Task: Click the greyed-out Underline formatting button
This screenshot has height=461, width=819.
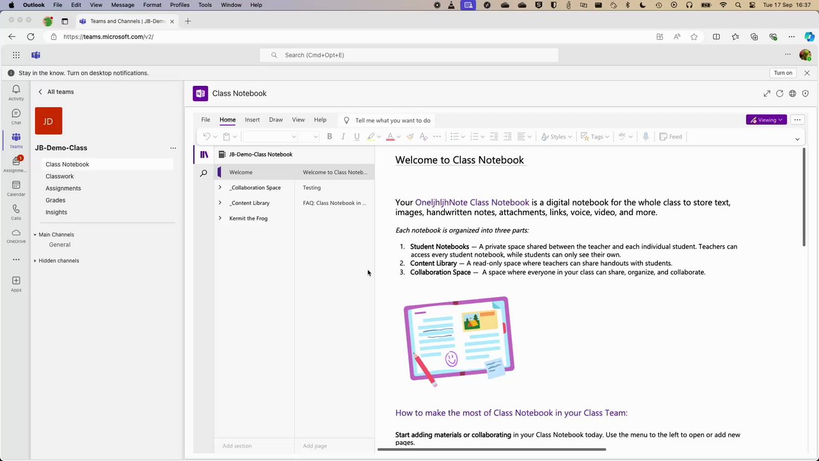Action: 356,136
